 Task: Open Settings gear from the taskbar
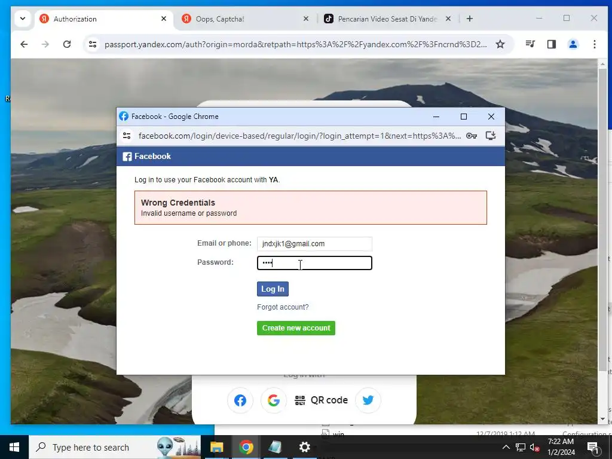coord(304,447)
